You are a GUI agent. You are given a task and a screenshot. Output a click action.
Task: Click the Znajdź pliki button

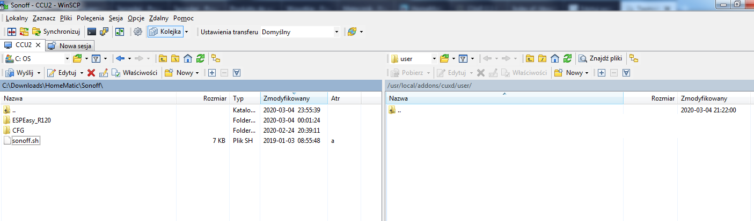point(600,58)
